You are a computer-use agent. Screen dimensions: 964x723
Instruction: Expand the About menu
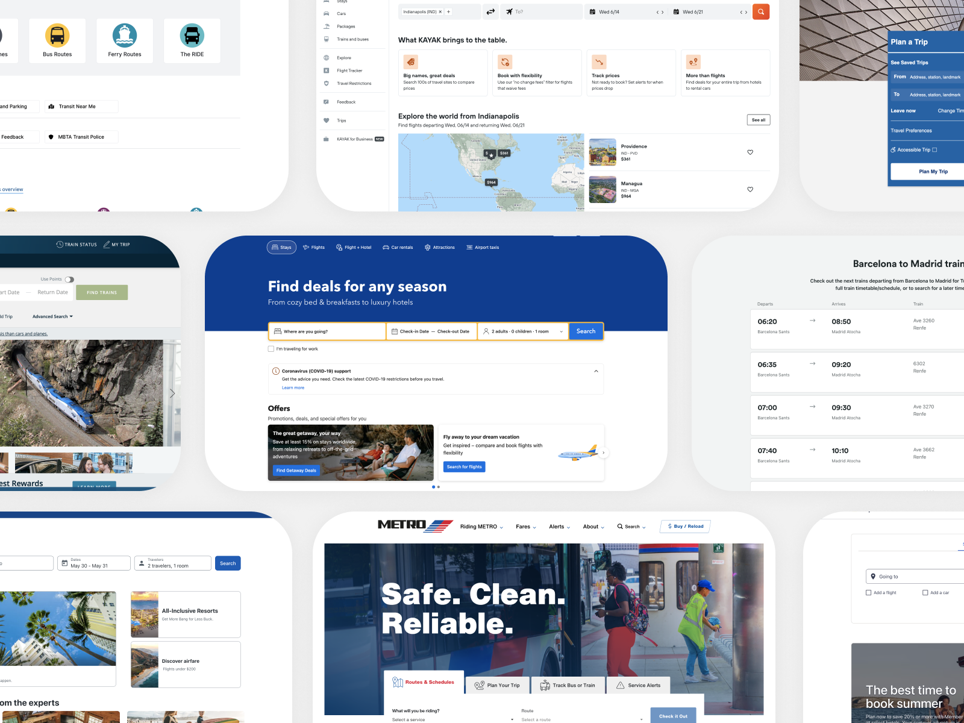tap(593, 527)
